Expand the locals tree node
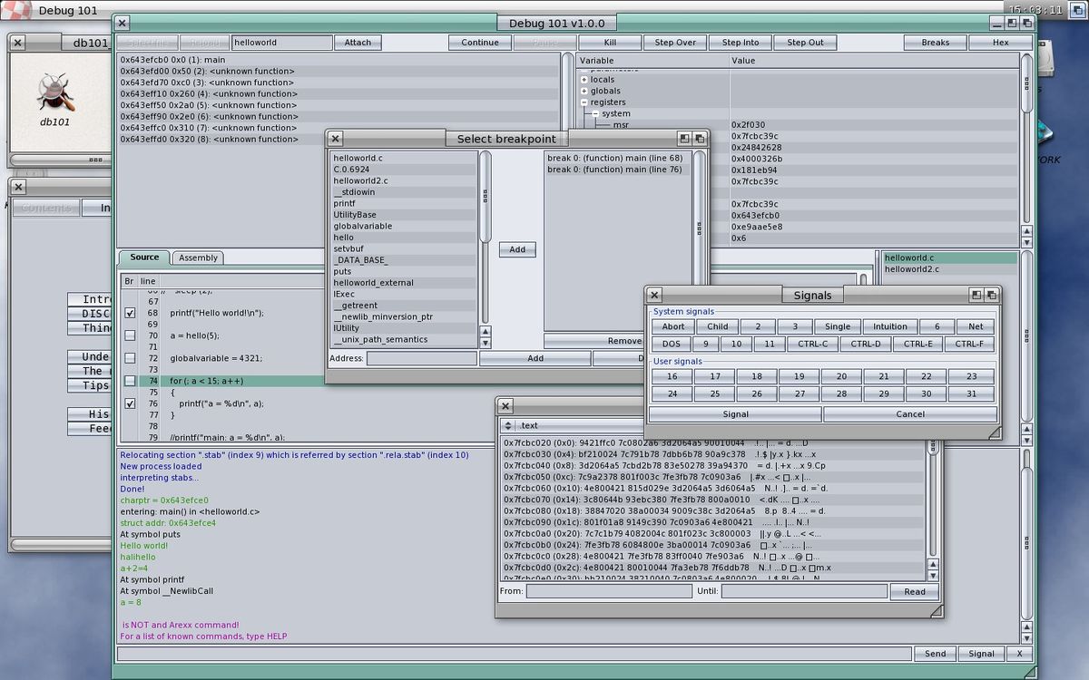 pyautogui.click(x=584, y=80)
